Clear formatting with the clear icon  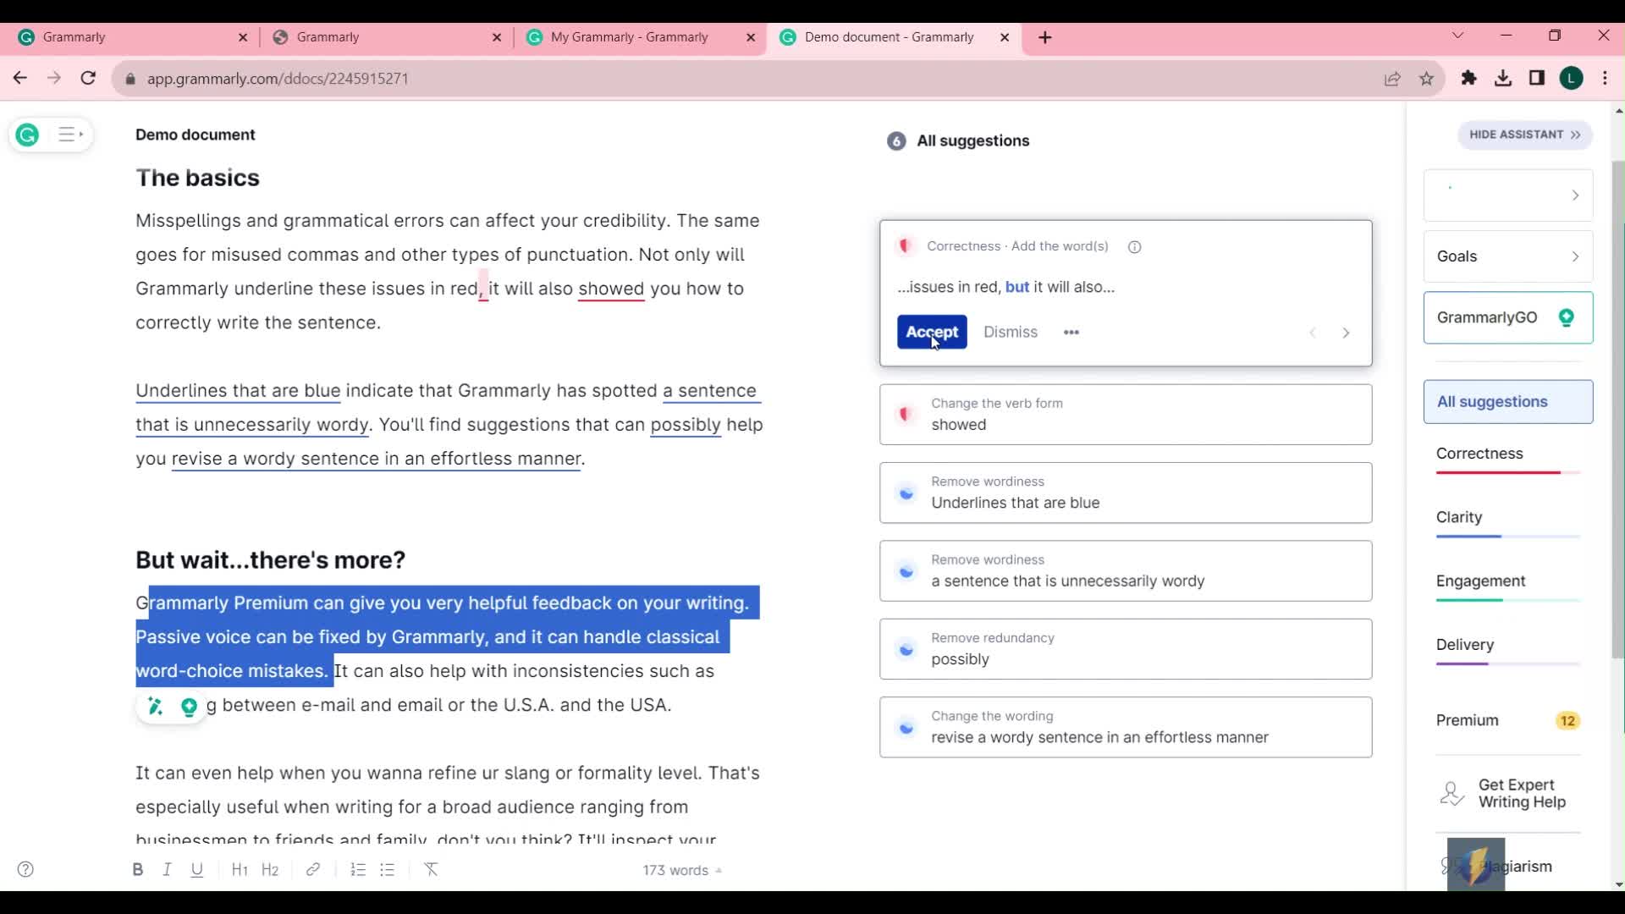coord(431,869)
